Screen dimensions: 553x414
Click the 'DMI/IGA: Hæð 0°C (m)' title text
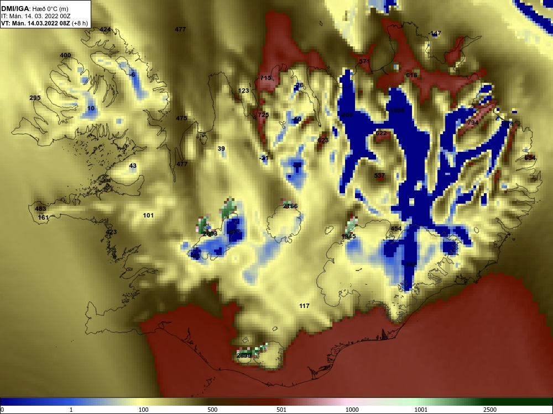point(34,9)
